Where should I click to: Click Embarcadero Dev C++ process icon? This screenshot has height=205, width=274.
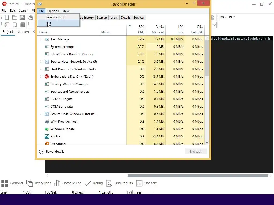[47, 77]
